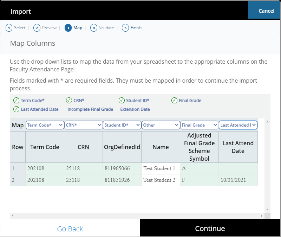
Task: Click the green checkmark beside Term Code*
Action: point(17,101)
